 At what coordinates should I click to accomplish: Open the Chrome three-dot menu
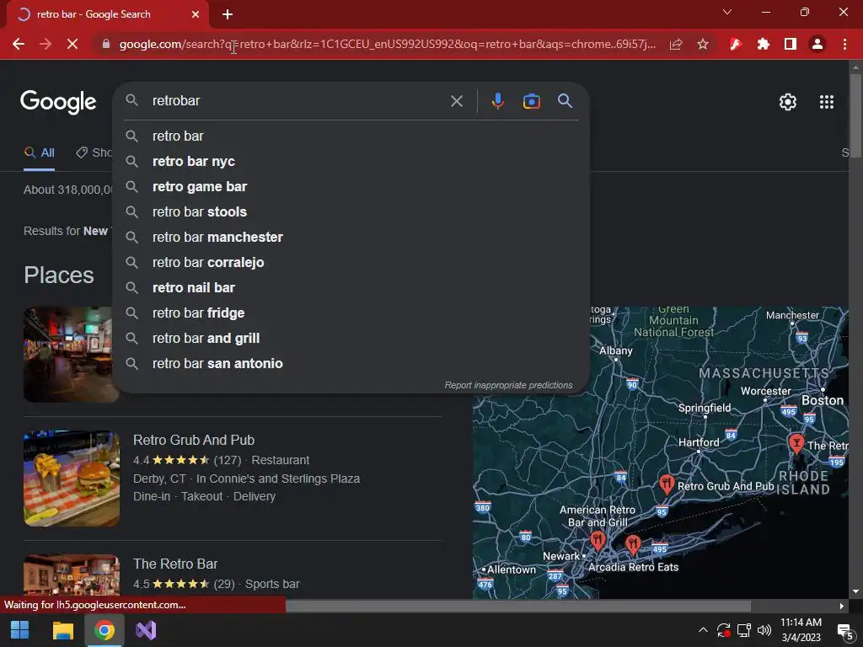(x=844, y=44)
